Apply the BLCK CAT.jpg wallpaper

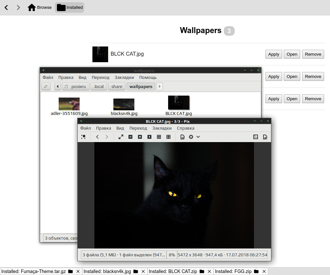pos(274,54)
